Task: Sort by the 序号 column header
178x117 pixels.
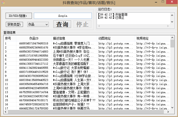Action: click(x=10, y=38)
